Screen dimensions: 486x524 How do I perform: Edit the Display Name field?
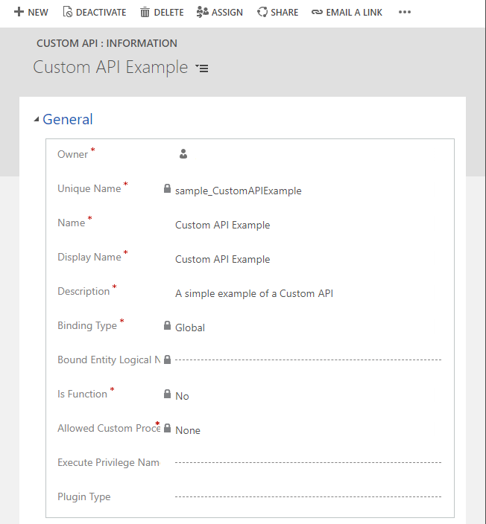pos(222,259)
